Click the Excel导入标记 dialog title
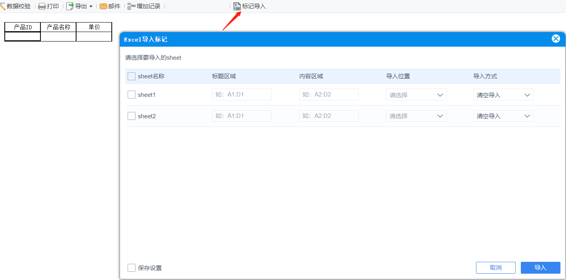The width and height of the screenshot is (566, 280). pyautogui.click(x=145, y=40)
